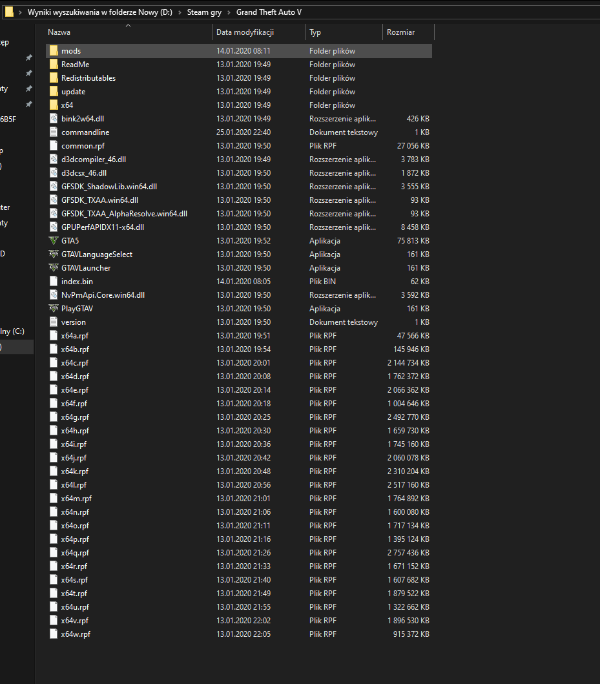Screen dimensions: 600x684
Task: Navigate to Steam gry via breadcrumb
Action: point(204,12)
